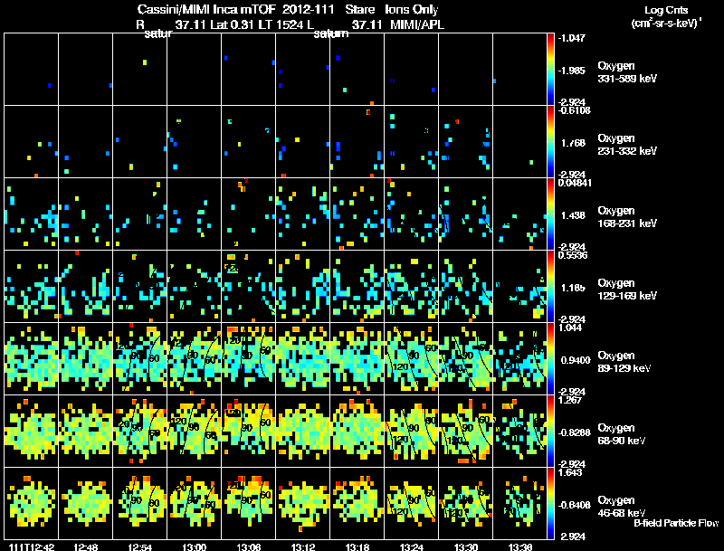The image size is (724, 551).
Task: Click the Oxygen 129-169 keV row label
Action: 627,290
